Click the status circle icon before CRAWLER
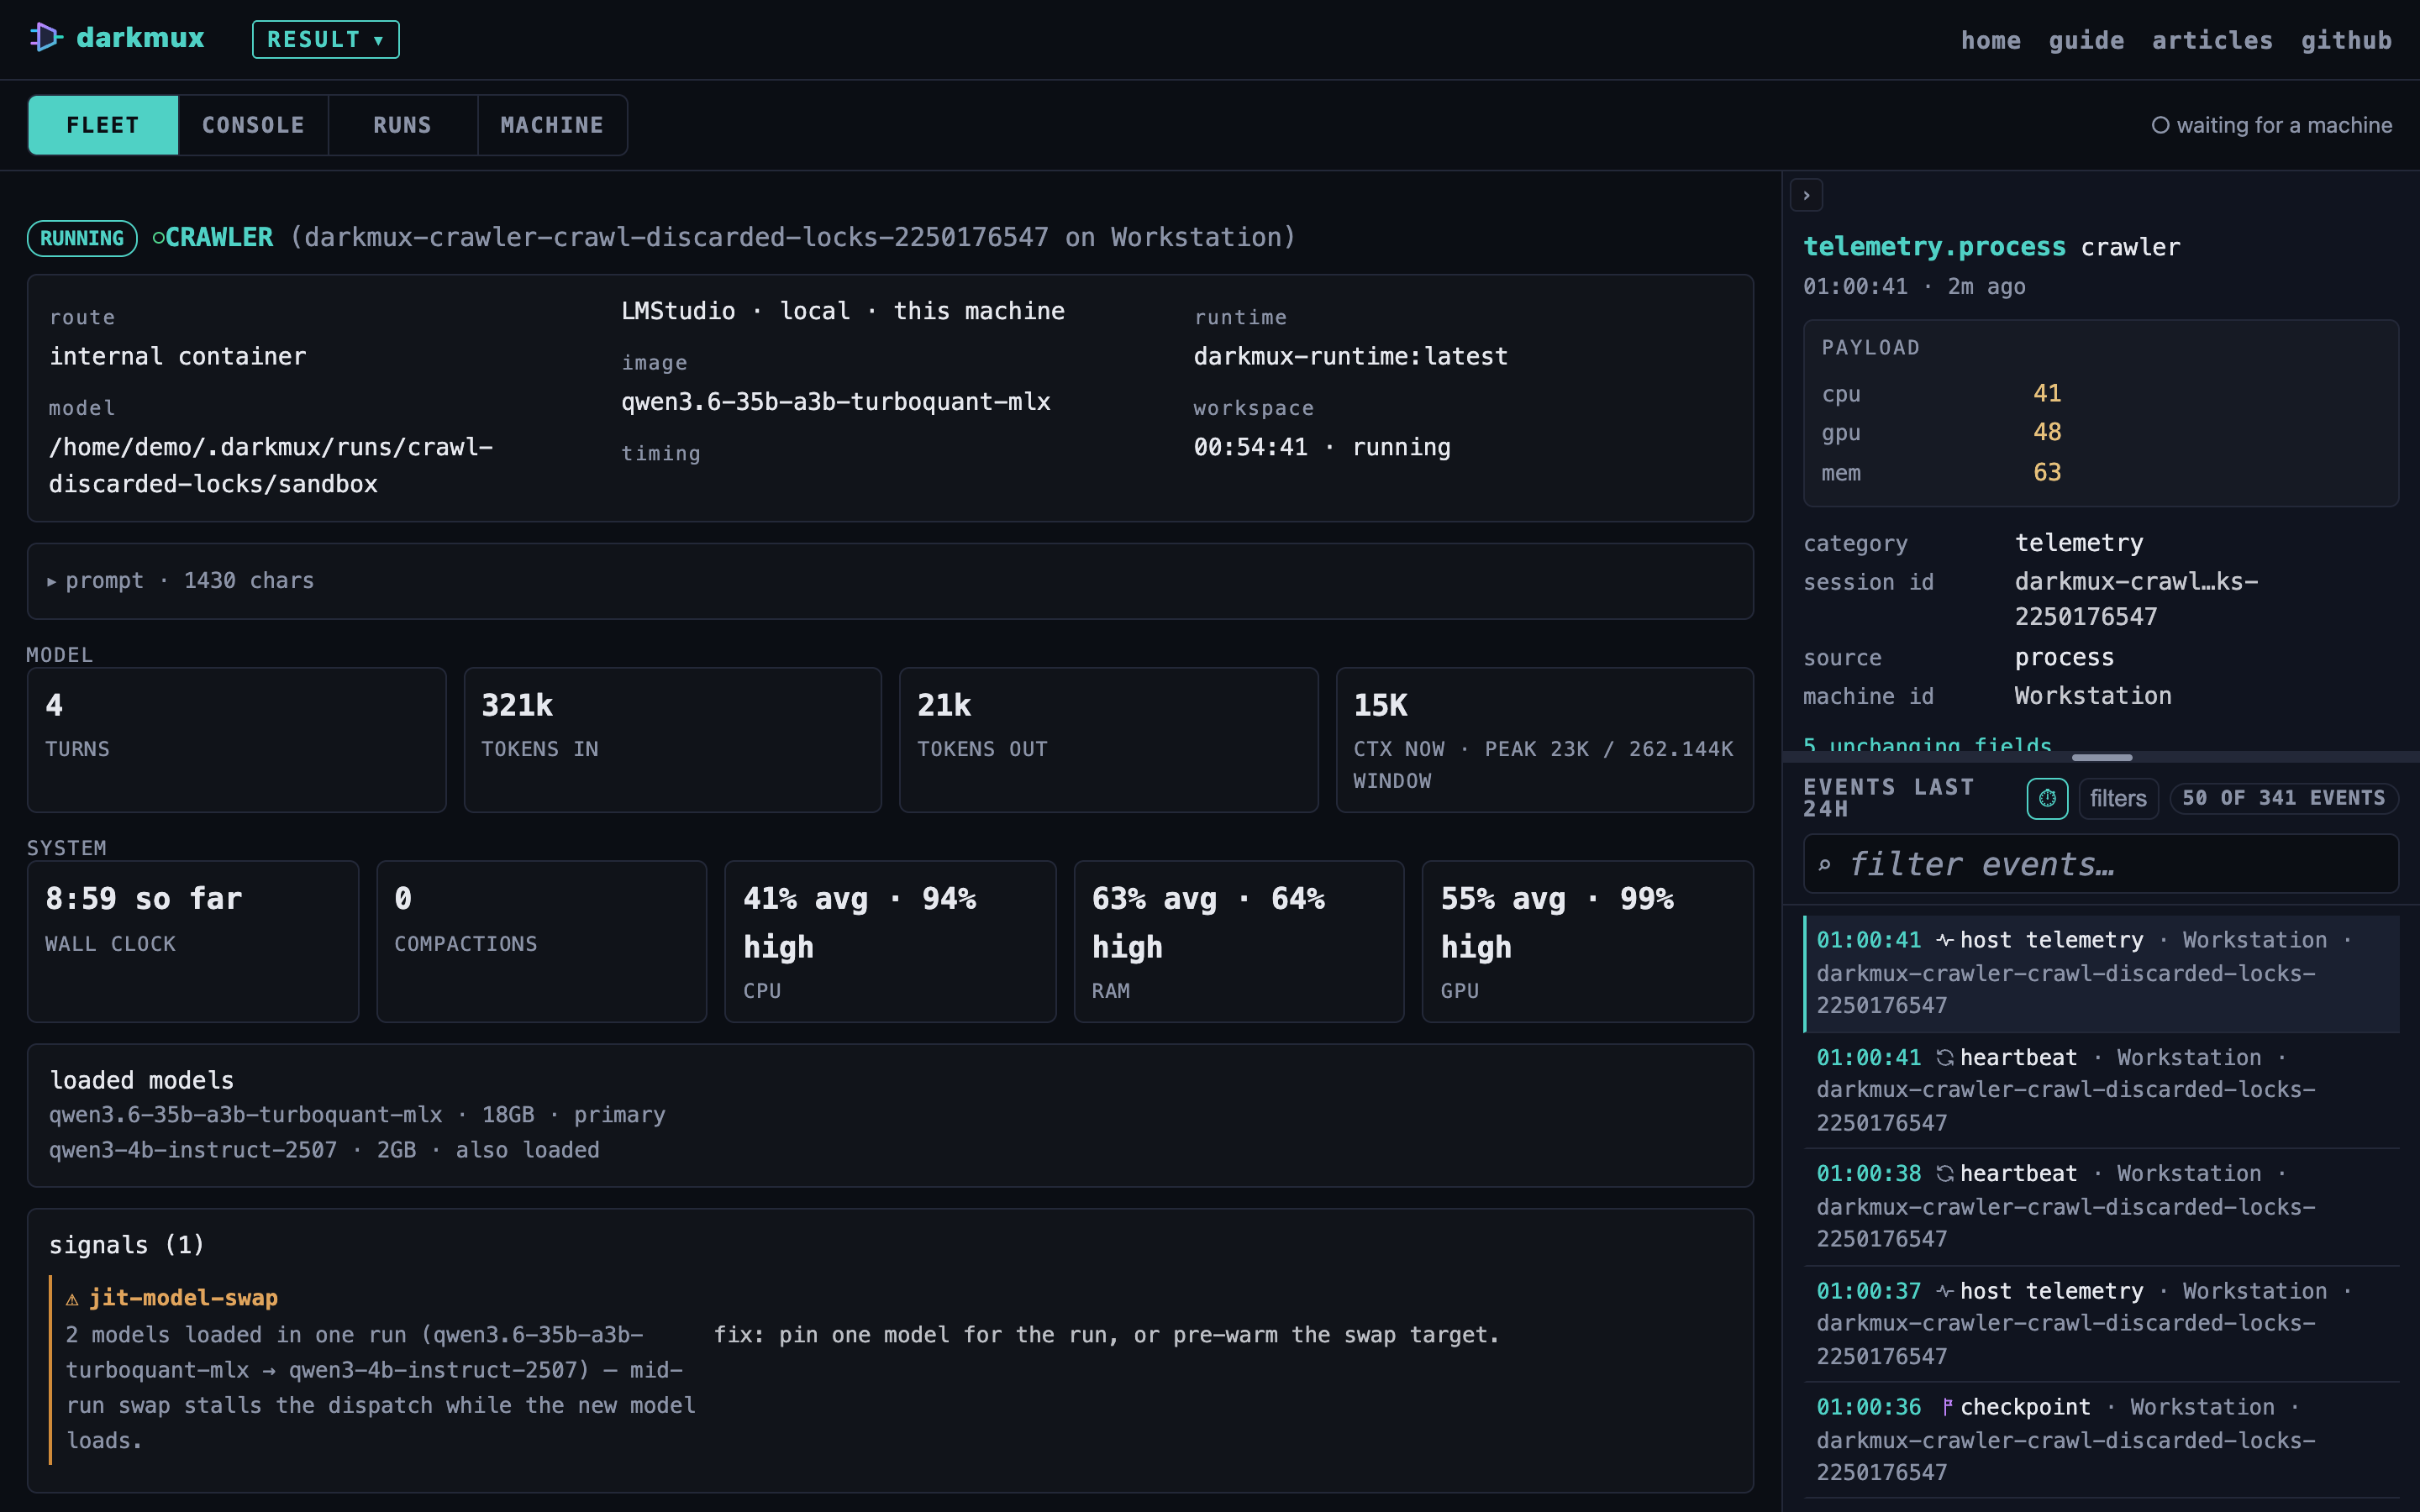Image resolution: width=2420 pixels, height=1512 pixels. pos(158,238)
